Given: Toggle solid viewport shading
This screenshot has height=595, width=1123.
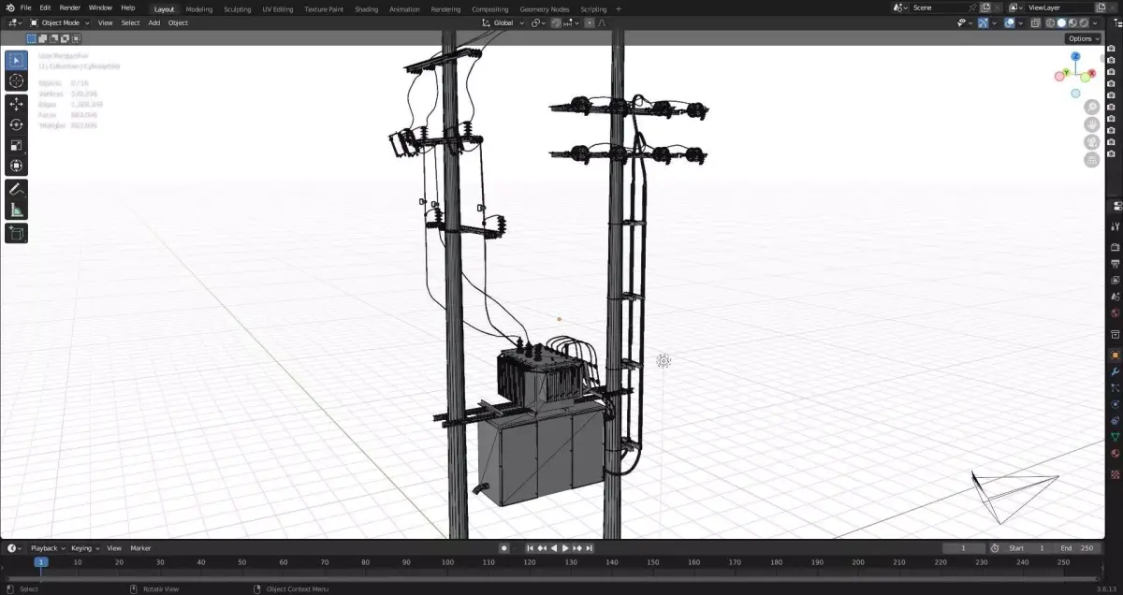Looking at the screenshot, I should pos(1061,22).
